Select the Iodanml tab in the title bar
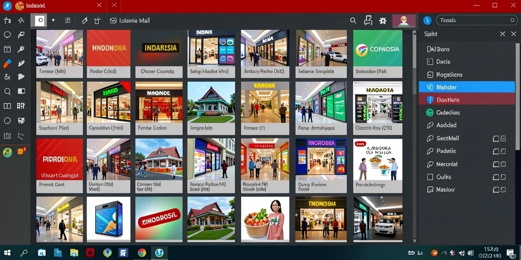This screenshot has width=521, height=260. tap(53, 5)
